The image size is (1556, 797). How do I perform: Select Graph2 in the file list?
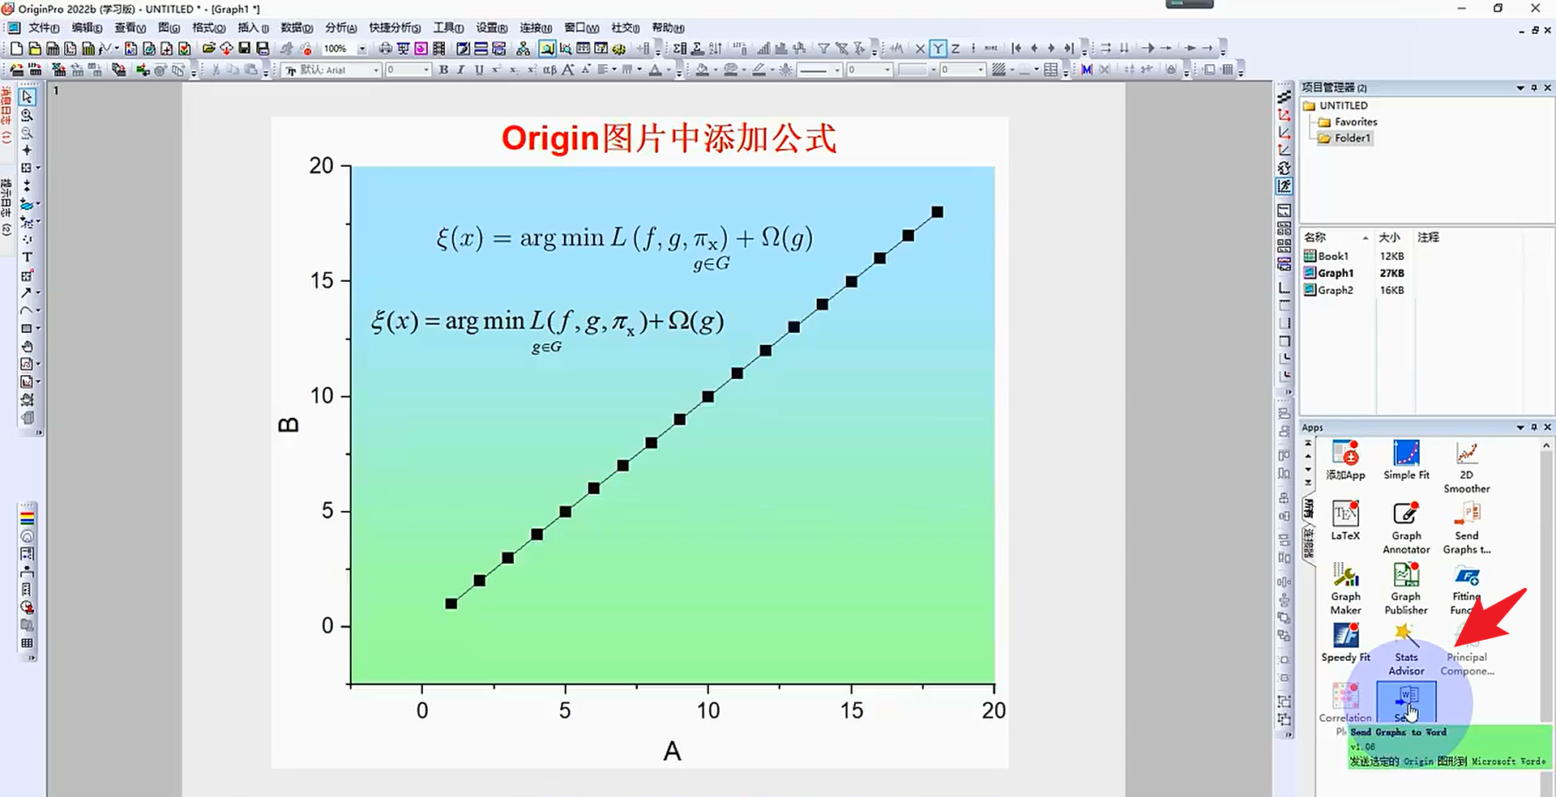click(1328, 290)
